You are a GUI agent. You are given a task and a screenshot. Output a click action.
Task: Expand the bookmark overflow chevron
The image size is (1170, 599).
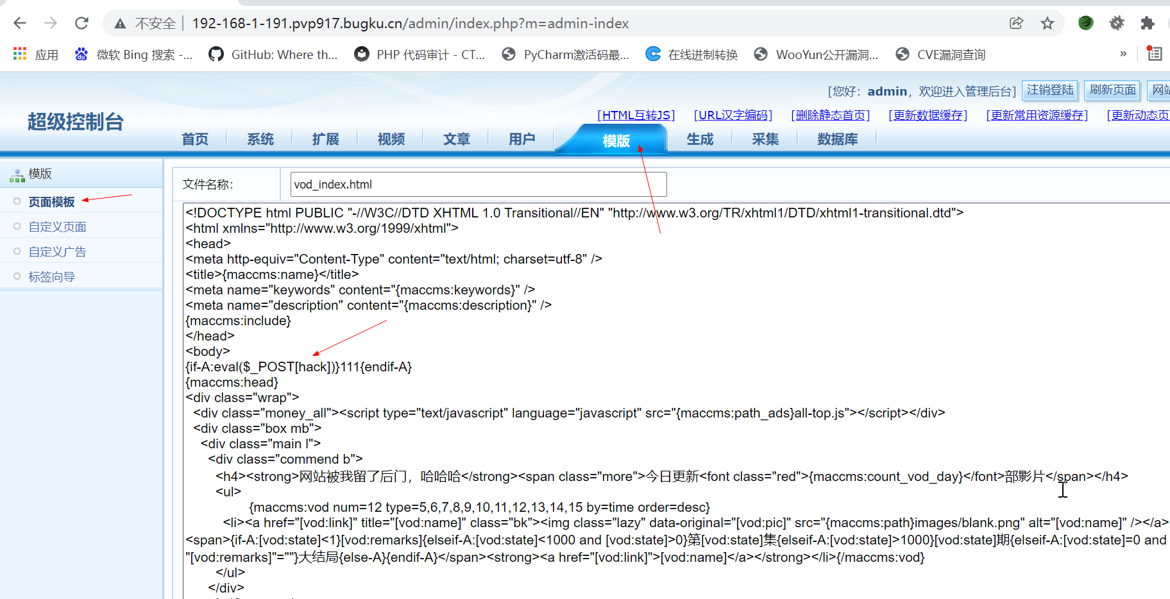[1123, 55]
